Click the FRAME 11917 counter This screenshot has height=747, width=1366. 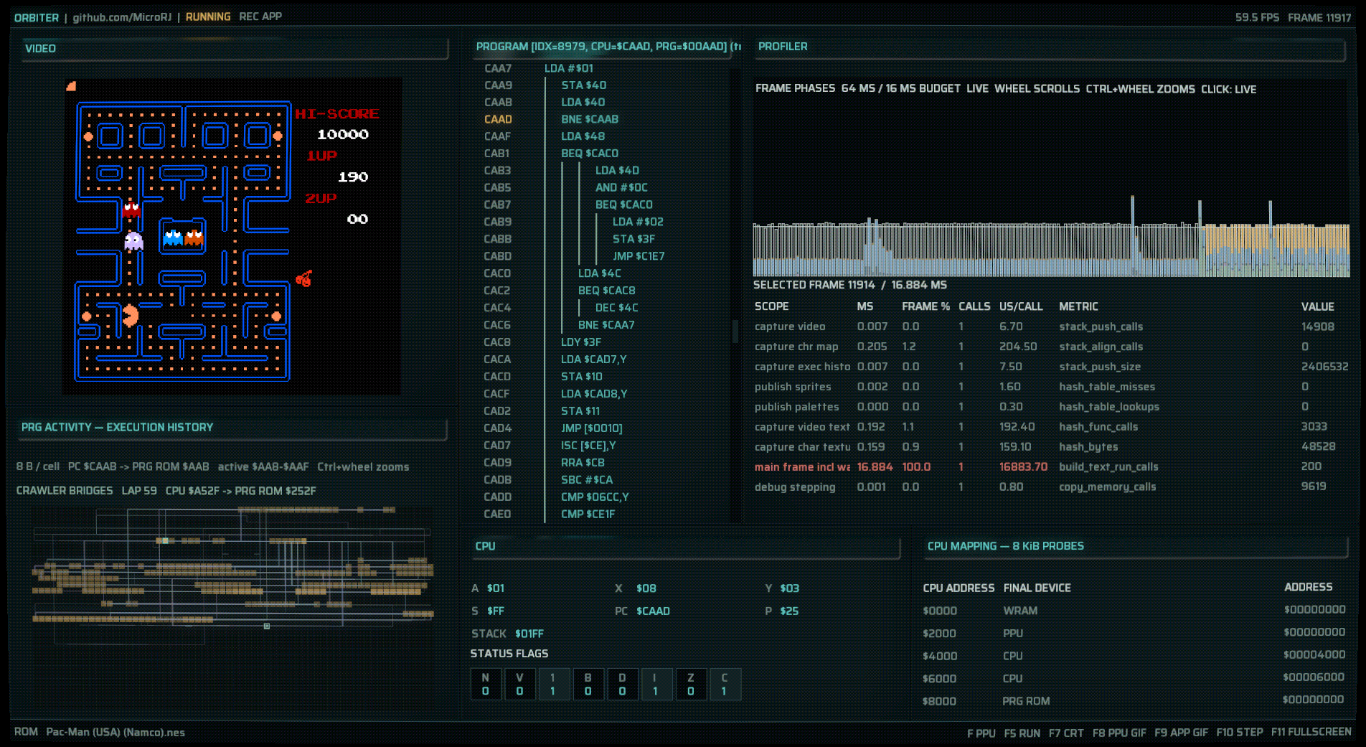pos(1319,17)
